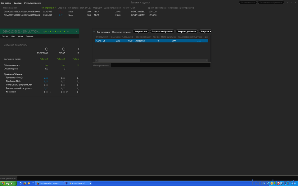Click the clock icon above MICEX
This screenshot has height=186, width=298.
[64, 49]
